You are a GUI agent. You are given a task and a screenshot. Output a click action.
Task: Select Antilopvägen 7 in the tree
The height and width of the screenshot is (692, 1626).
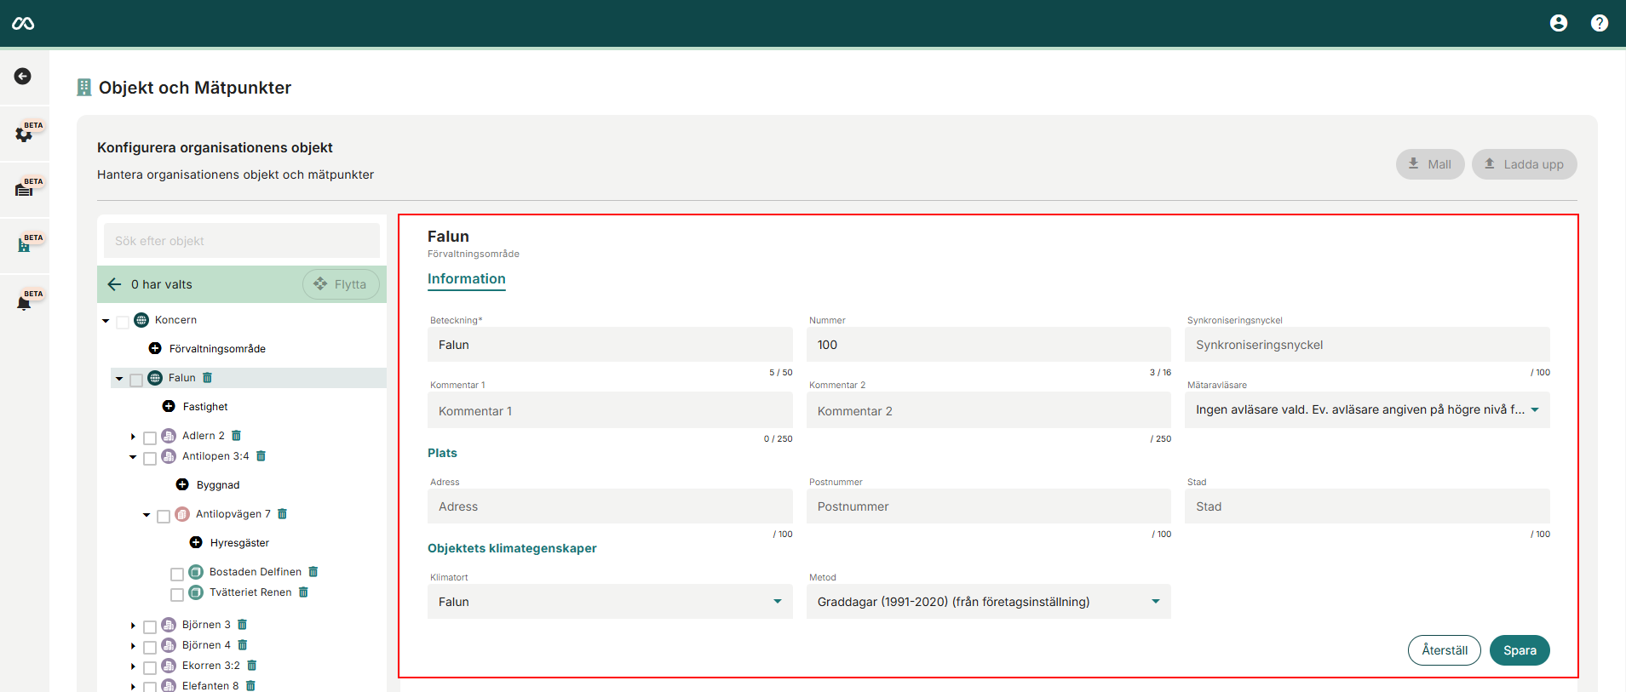point(233,514)
